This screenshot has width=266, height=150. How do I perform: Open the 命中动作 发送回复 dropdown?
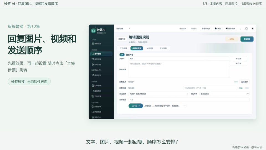click(x=178, y=106)
